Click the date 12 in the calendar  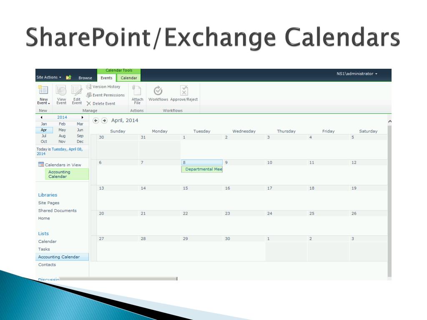tap(354, 162)
